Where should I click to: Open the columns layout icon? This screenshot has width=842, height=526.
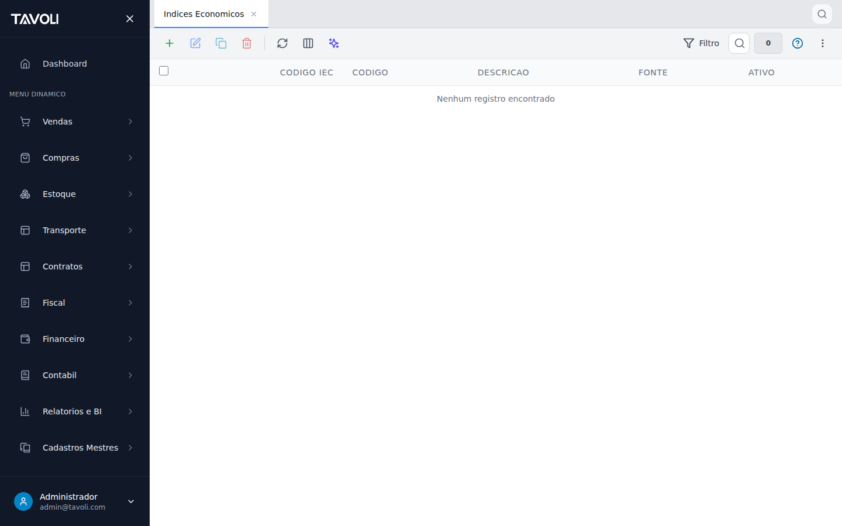pyautogui.click(x=308, y=43)
